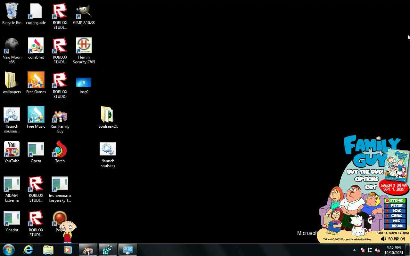
Task: Open the New Moon x86 browser shortcut
Action: pos(12,51)
